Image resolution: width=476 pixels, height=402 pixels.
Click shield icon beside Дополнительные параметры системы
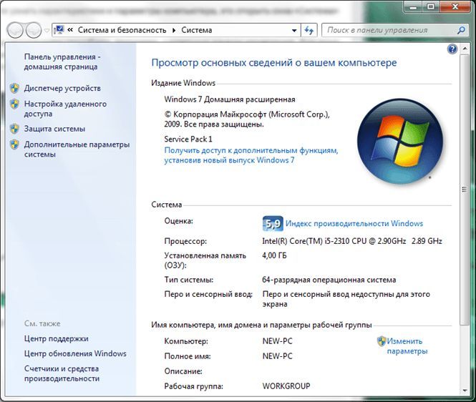pos(14,144)
